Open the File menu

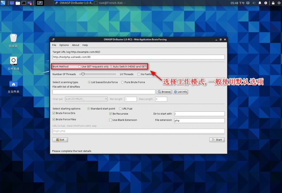point(54,45)
